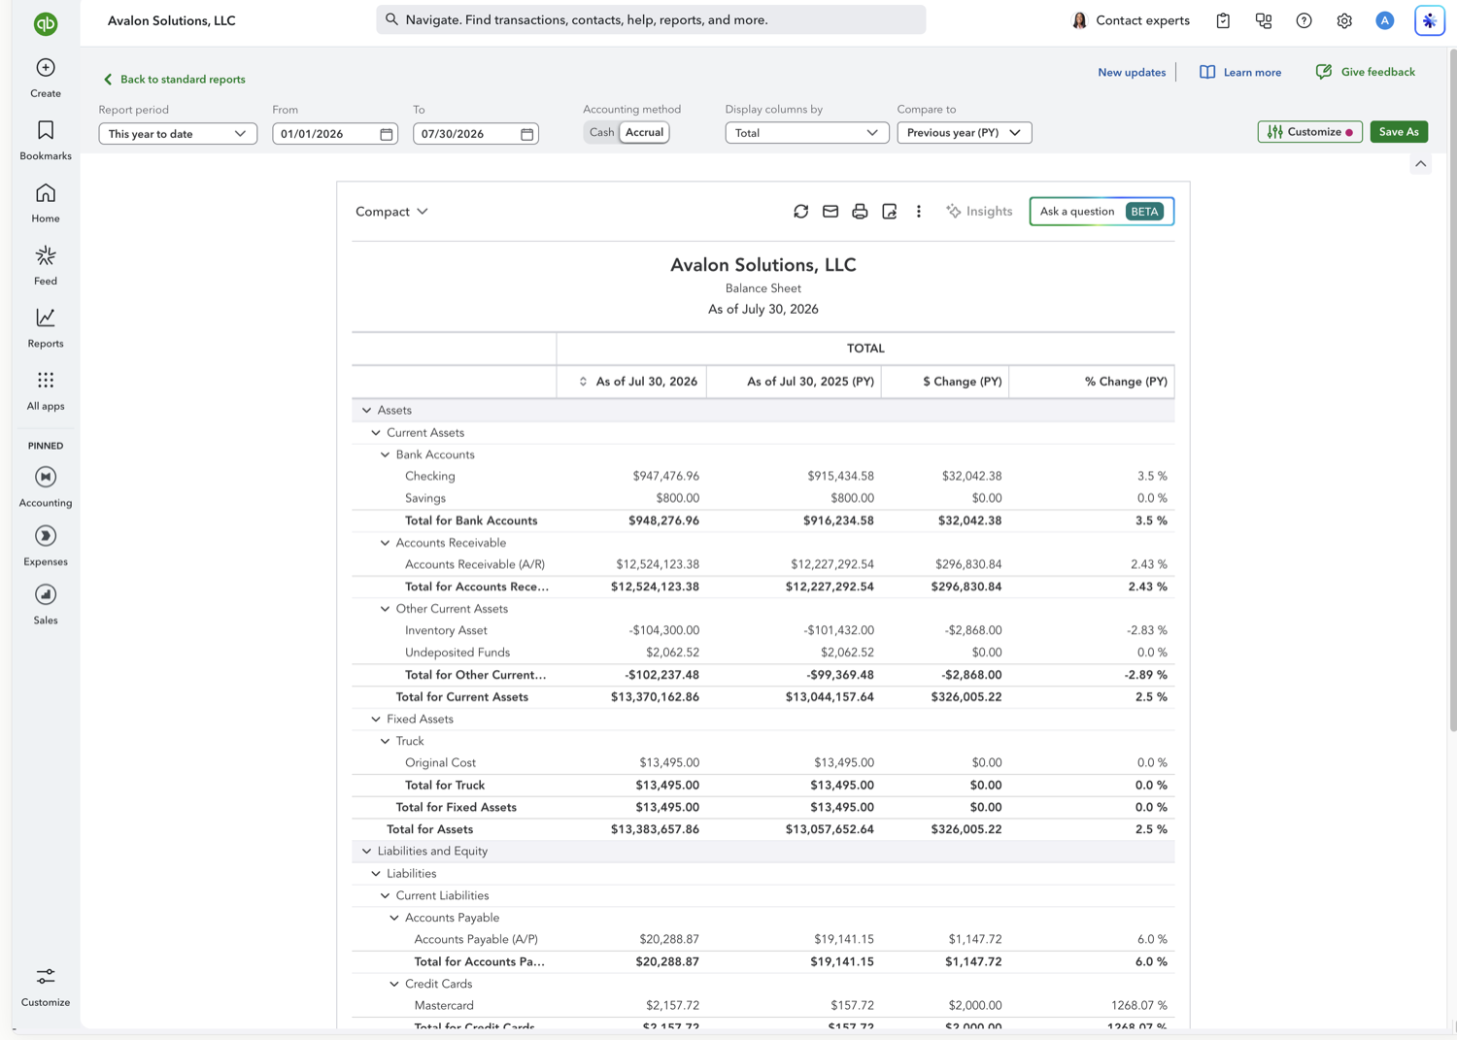Open the To date calendar icon
Viewport: 1457px width, 1040px height.
527,134
